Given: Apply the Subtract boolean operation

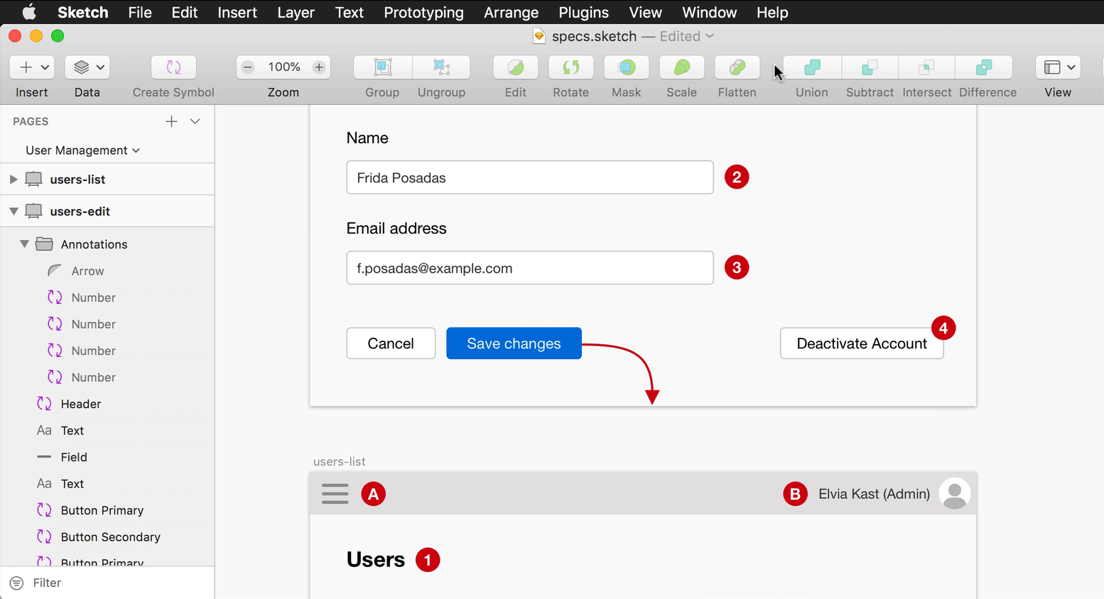Looking at the screenshot, I should click(x=870, y=67).
